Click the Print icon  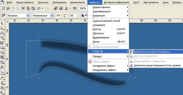point(18,8)
